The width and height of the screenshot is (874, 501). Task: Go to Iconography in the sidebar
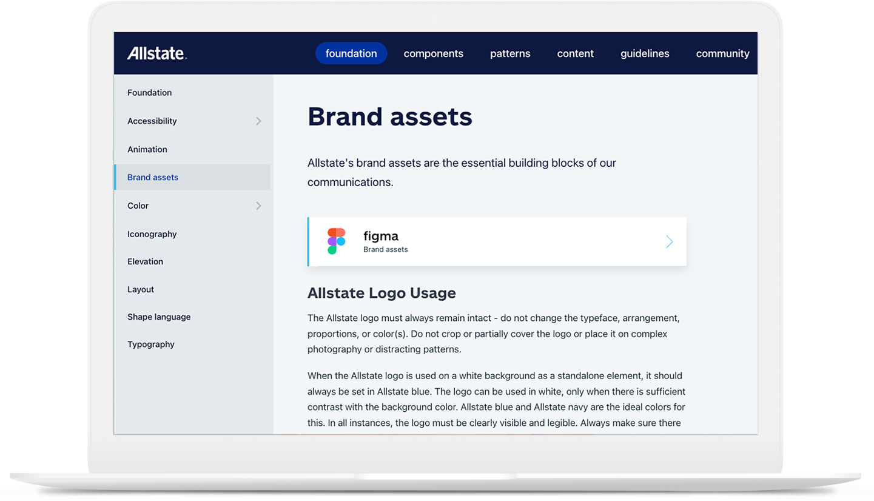click(x=152, y=234)
